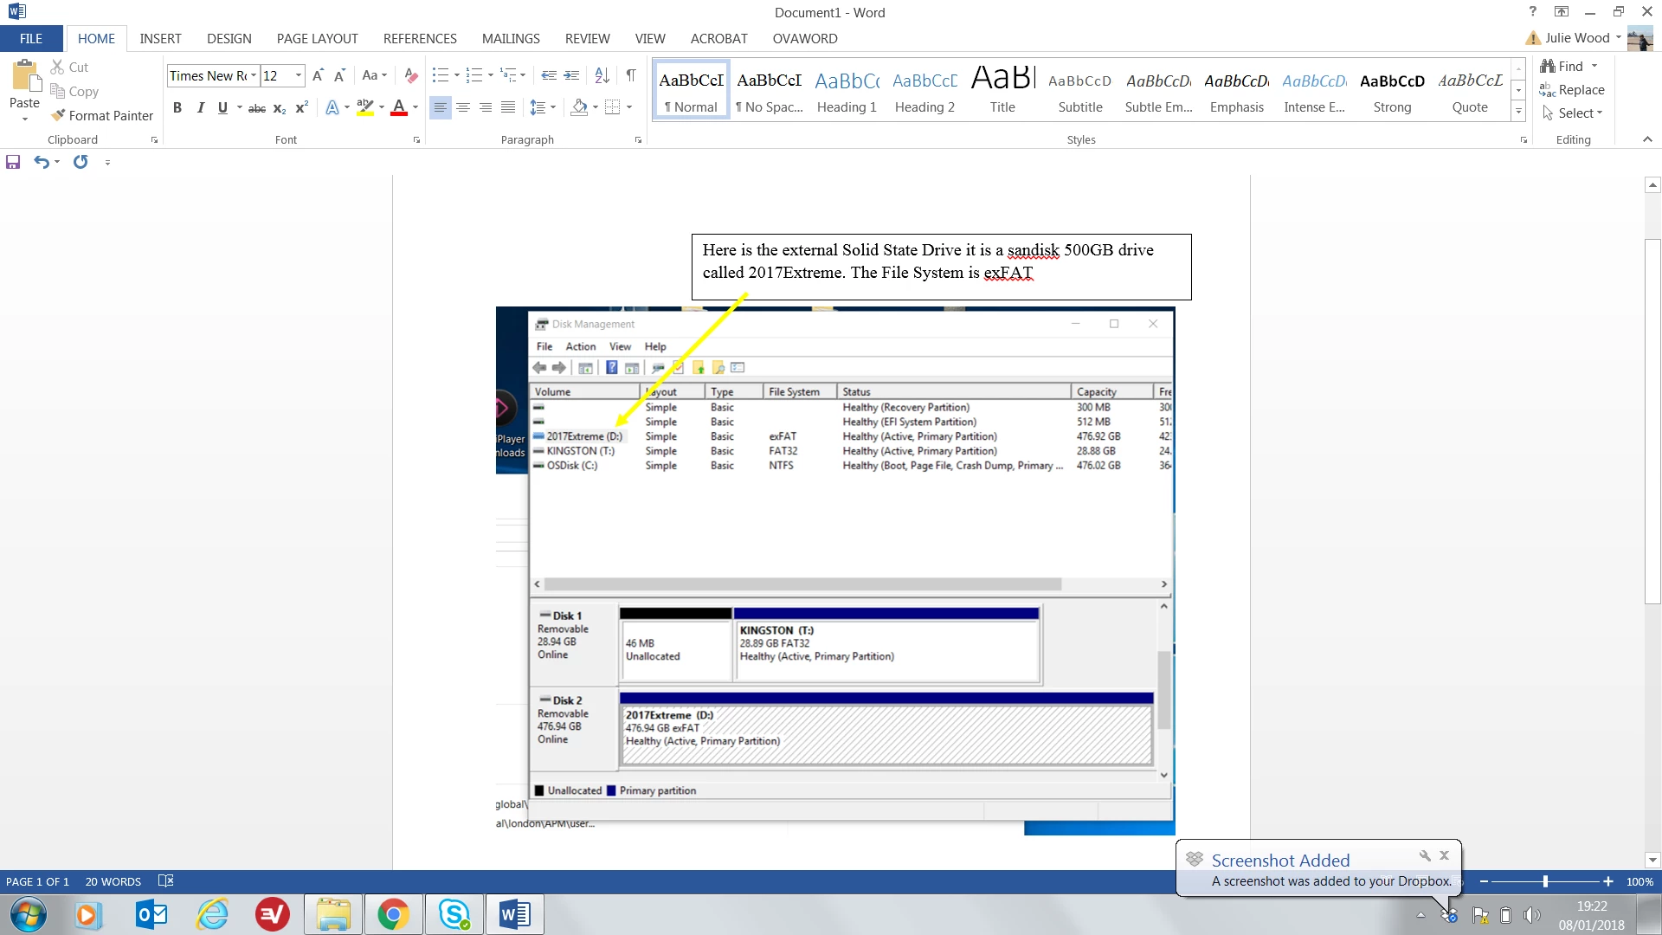1662x935 pixels.
Task: Toggle Show/Hide paragraph marks
Action: [631, 75]
